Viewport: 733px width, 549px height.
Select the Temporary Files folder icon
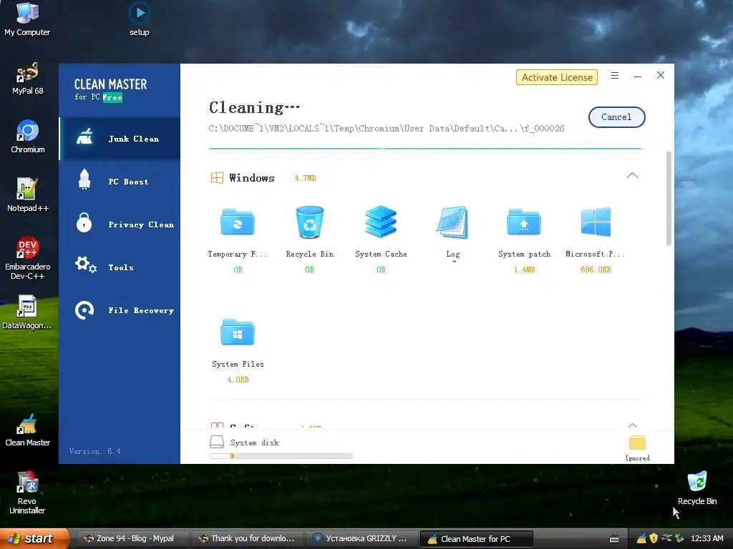(238, 222)
